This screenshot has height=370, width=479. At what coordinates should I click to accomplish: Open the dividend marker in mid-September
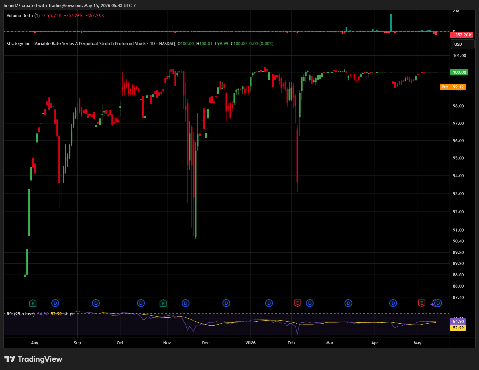point(96,303)
